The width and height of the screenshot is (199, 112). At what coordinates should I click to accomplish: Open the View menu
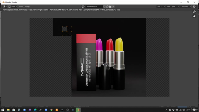(x=21, y=7)
